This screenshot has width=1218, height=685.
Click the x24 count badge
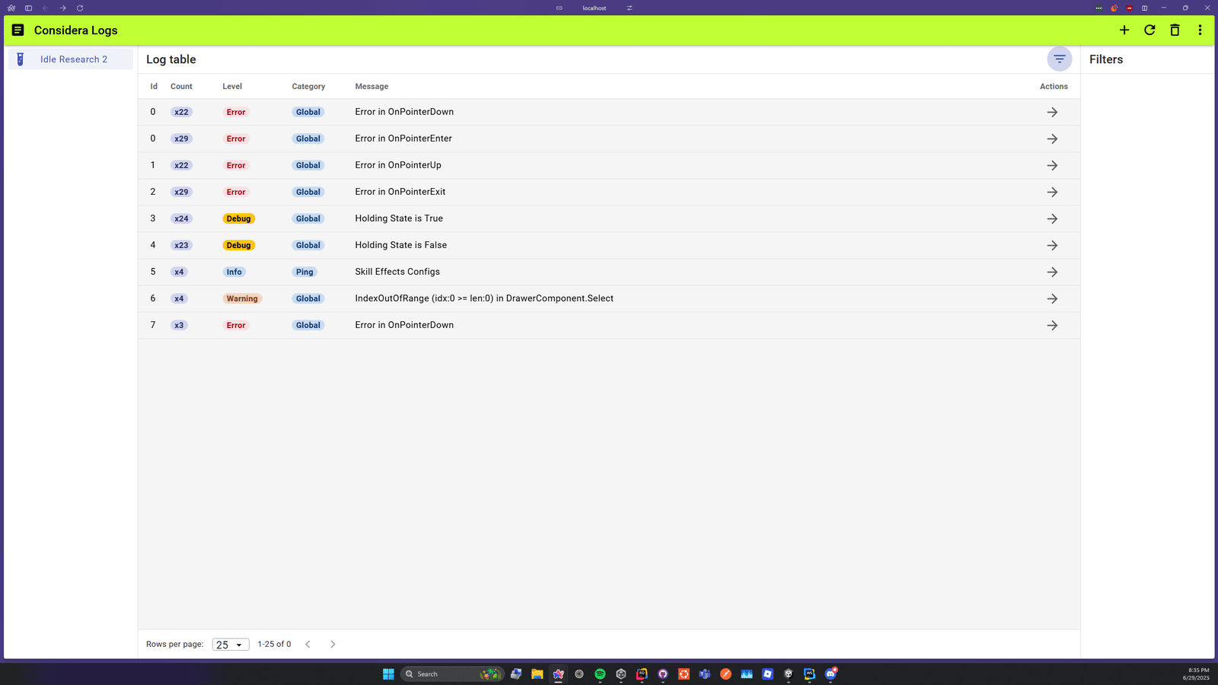click(x=181, y=218)
